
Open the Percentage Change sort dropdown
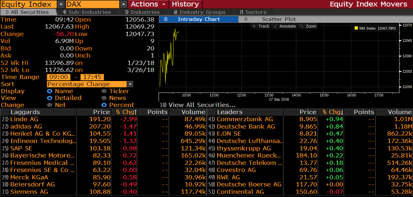130,84
